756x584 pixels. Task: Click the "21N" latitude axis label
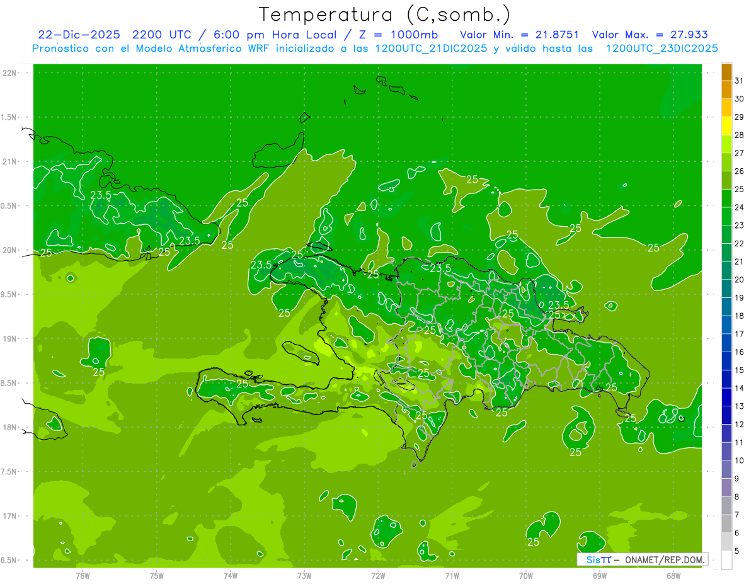coord(10,162)
